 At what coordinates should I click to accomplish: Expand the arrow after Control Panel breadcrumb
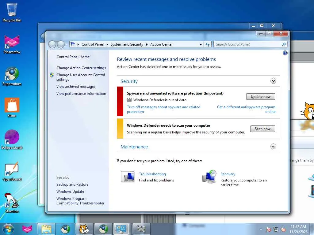click(x=107, y=44)
